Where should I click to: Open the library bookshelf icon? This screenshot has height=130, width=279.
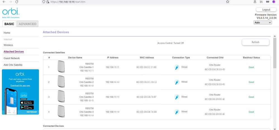coord(261,2)
